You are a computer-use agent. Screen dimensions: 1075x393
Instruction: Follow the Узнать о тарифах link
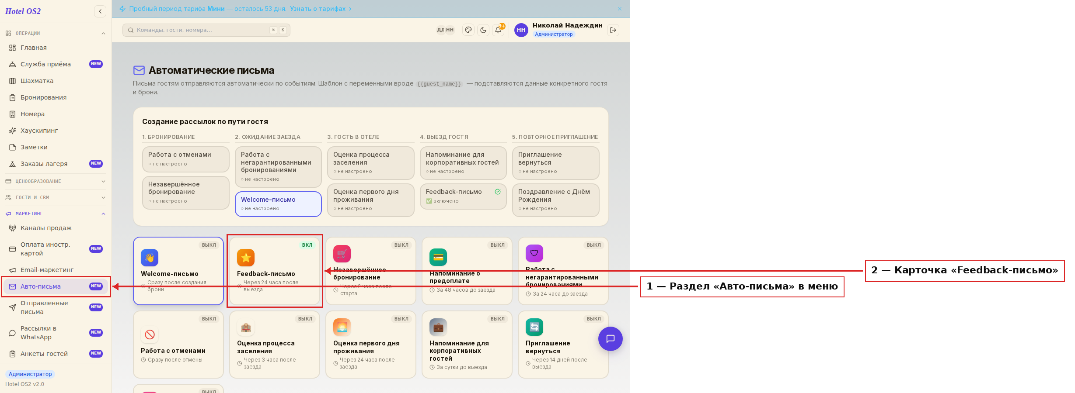[318, 9]
